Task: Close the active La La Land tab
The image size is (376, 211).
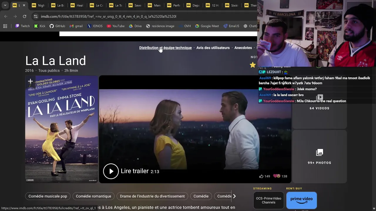Action: 24,5
